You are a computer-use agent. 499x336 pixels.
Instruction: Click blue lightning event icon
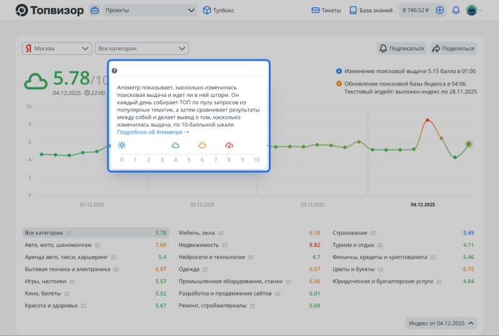(x=339, y=71)
